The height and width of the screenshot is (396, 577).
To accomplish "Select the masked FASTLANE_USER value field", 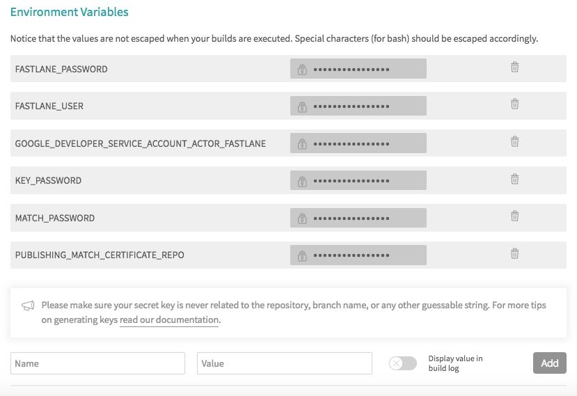I will [x=358, y=106].
